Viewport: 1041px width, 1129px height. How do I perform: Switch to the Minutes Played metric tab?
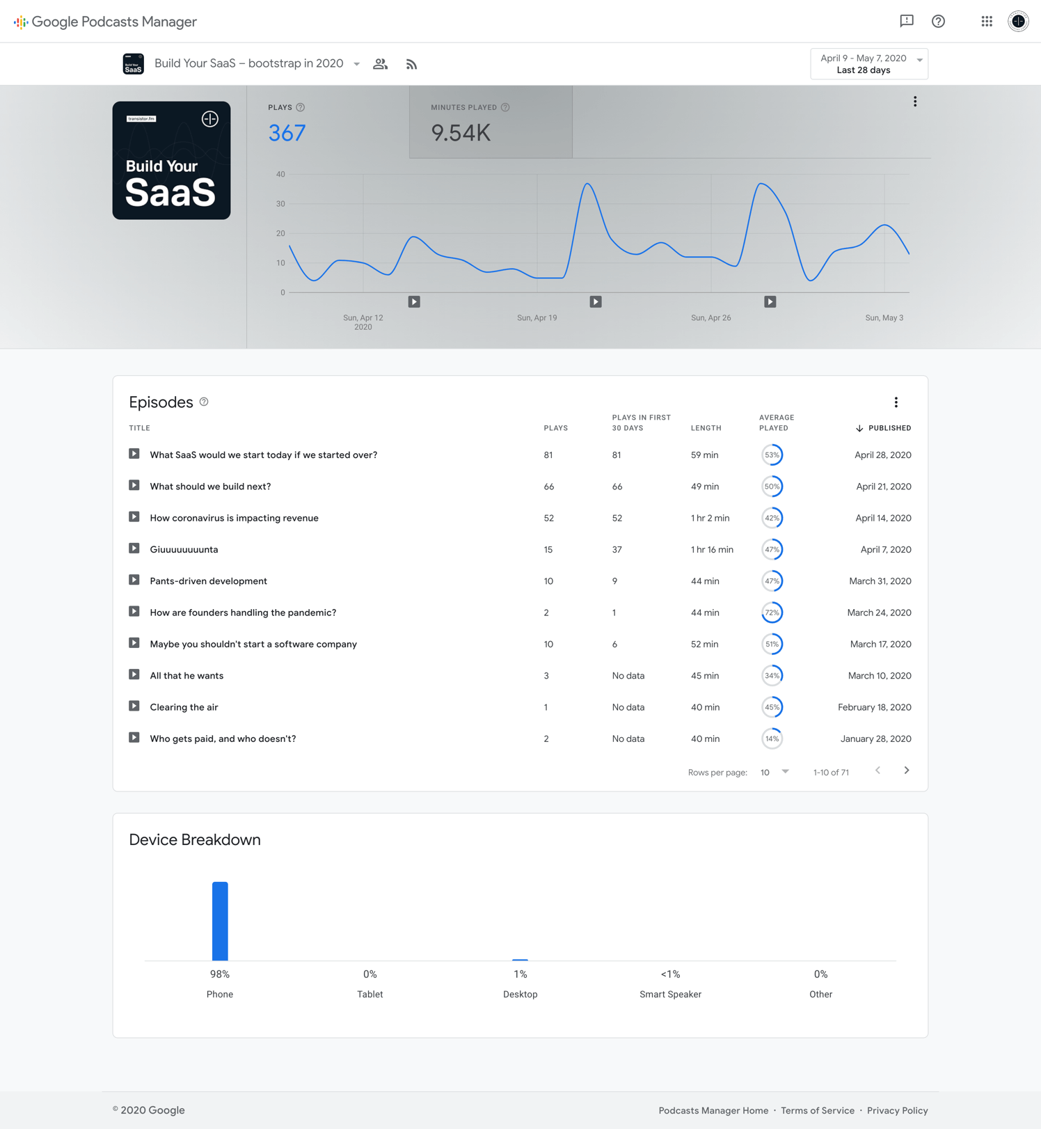click(490, 123)
